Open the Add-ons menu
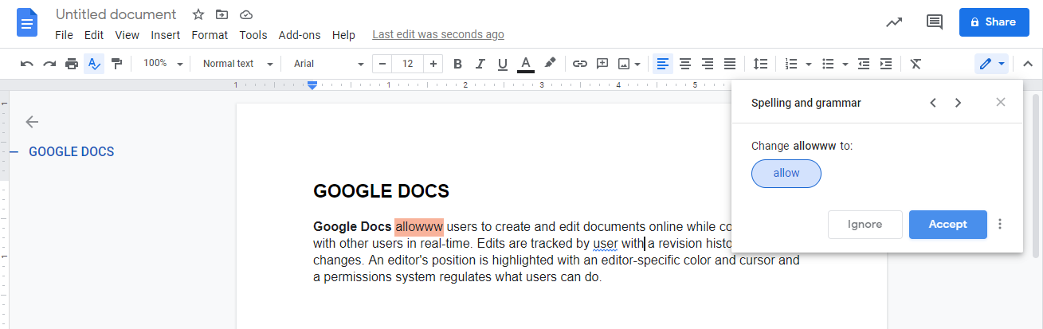1043x329 pixels. click(300, 35)
